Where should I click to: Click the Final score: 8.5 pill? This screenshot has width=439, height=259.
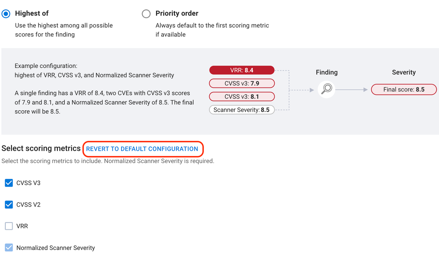coord(404,89)
